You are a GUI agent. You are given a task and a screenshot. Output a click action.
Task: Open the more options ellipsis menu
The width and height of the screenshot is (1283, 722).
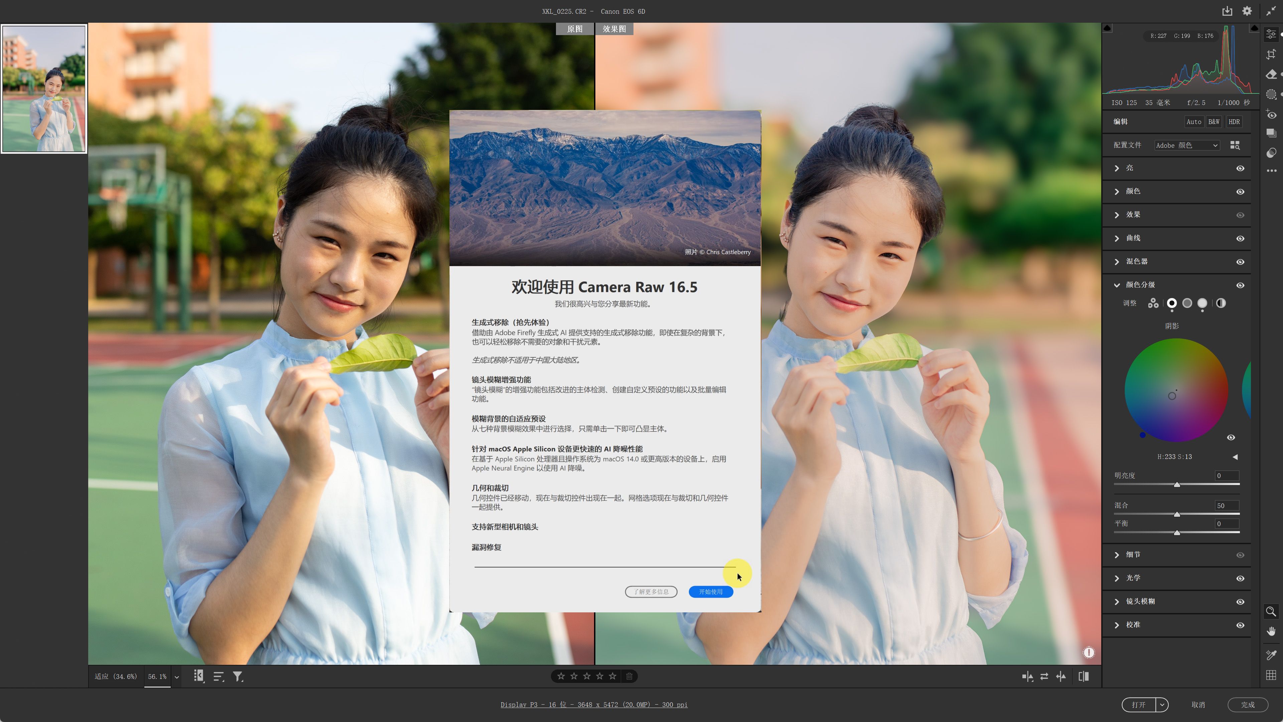click(x=1272, y=170)
